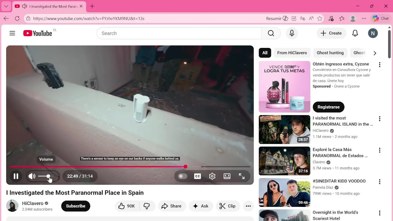393x221 pixels.
Task: Click the Registrarse button on the ad
Action: (x=329, y=107)
